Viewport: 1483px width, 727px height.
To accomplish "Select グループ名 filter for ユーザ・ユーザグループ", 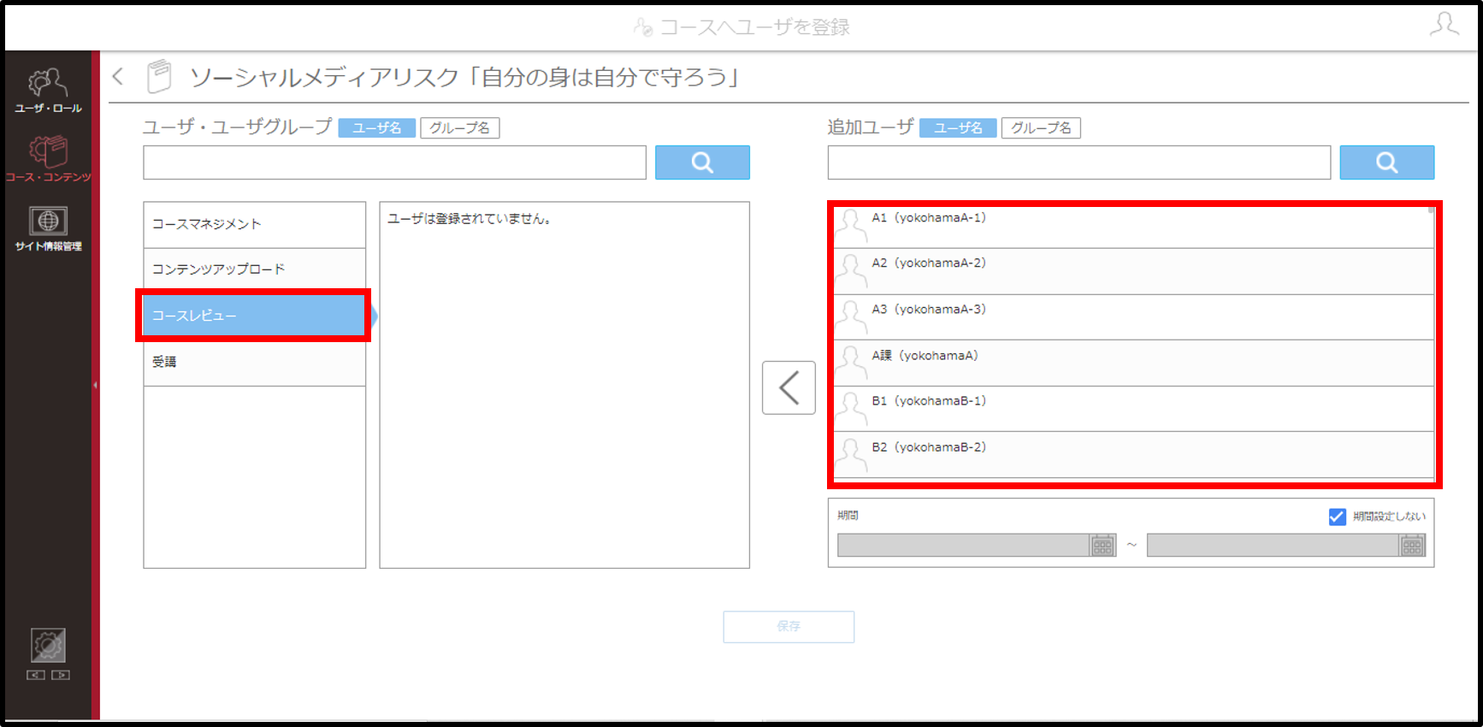I will [460, 127].
